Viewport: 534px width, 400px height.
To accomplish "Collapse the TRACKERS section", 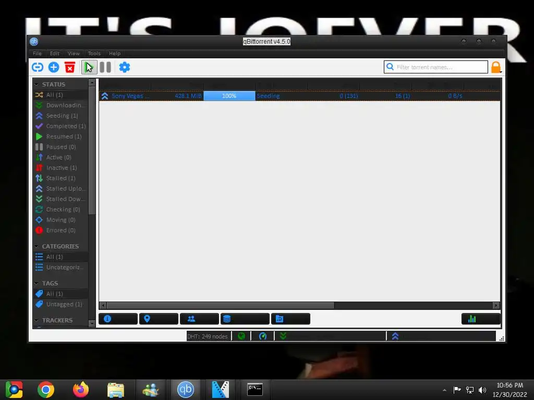I will [x=37, y=320].
